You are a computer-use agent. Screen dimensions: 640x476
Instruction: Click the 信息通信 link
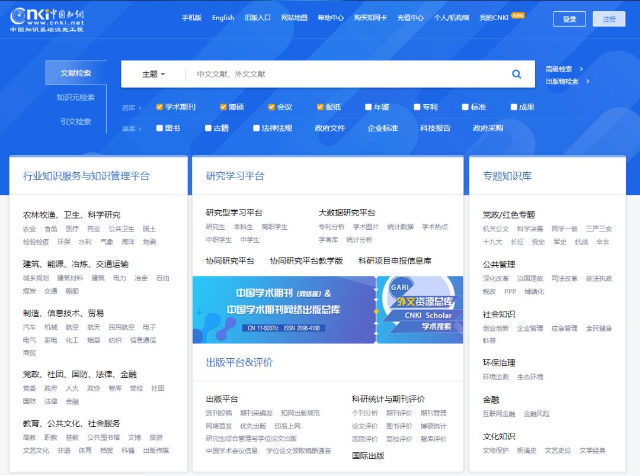tap(142, 340)
